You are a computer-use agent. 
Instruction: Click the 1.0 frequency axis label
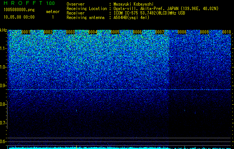(x=3, y=67)
